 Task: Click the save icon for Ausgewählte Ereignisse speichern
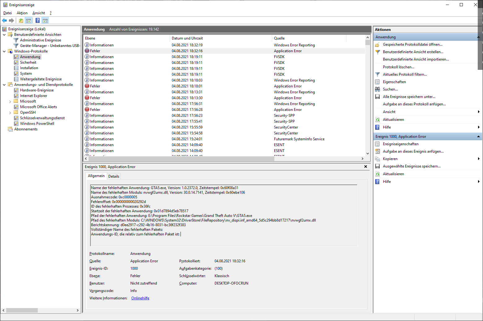pos(377,166)
